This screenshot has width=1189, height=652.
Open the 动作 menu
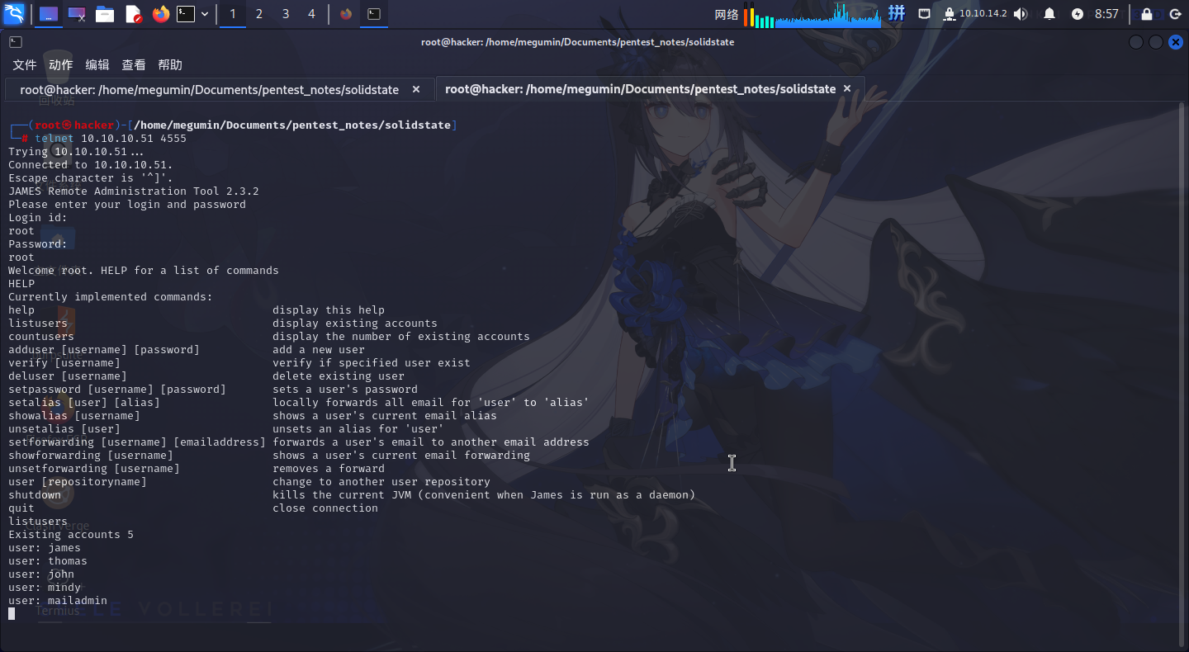[x=61, y=64]
